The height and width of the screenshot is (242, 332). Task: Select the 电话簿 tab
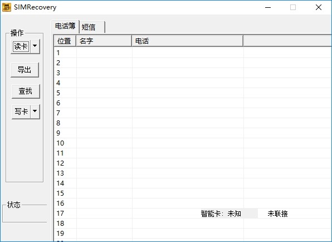click(x=65, y=26)
